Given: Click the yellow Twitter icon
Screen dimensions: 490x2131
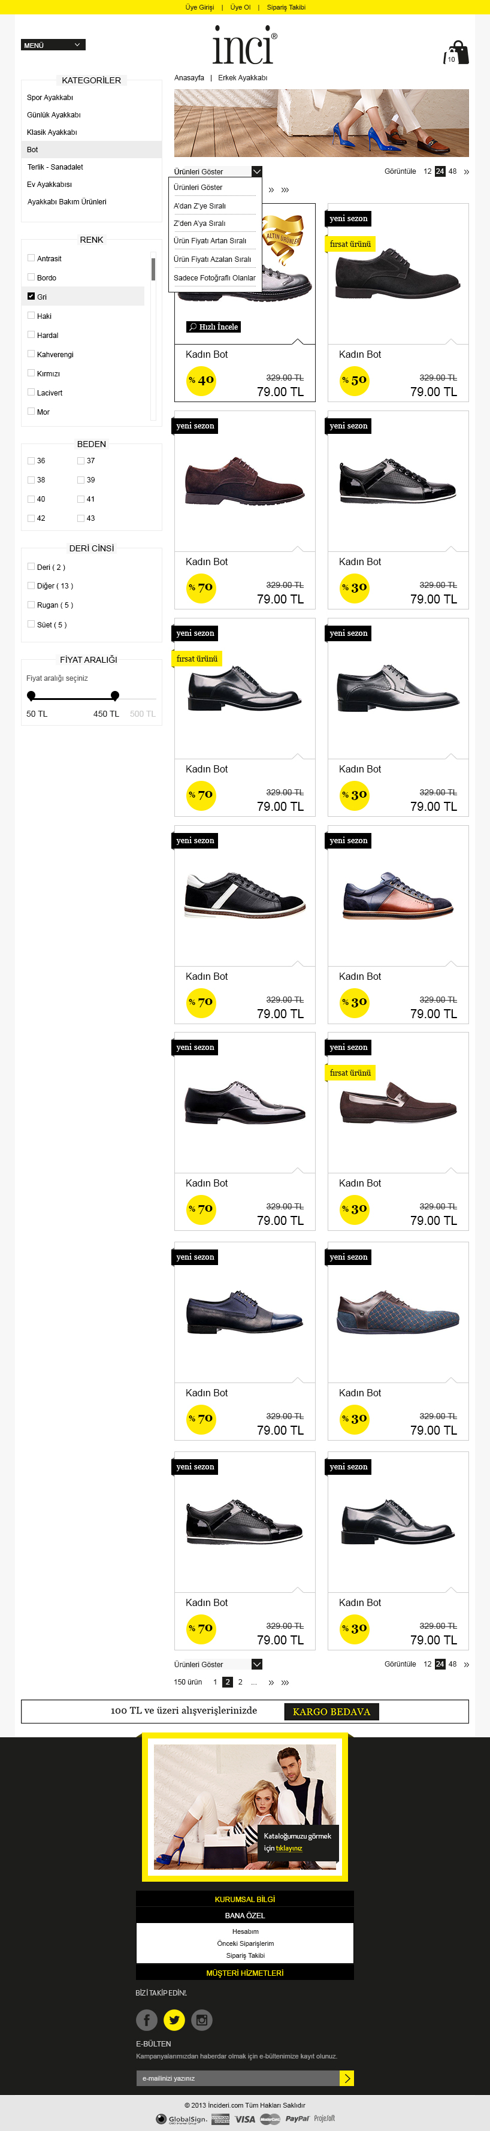Looking at the screenshot, I should [x=174, y=2020].
